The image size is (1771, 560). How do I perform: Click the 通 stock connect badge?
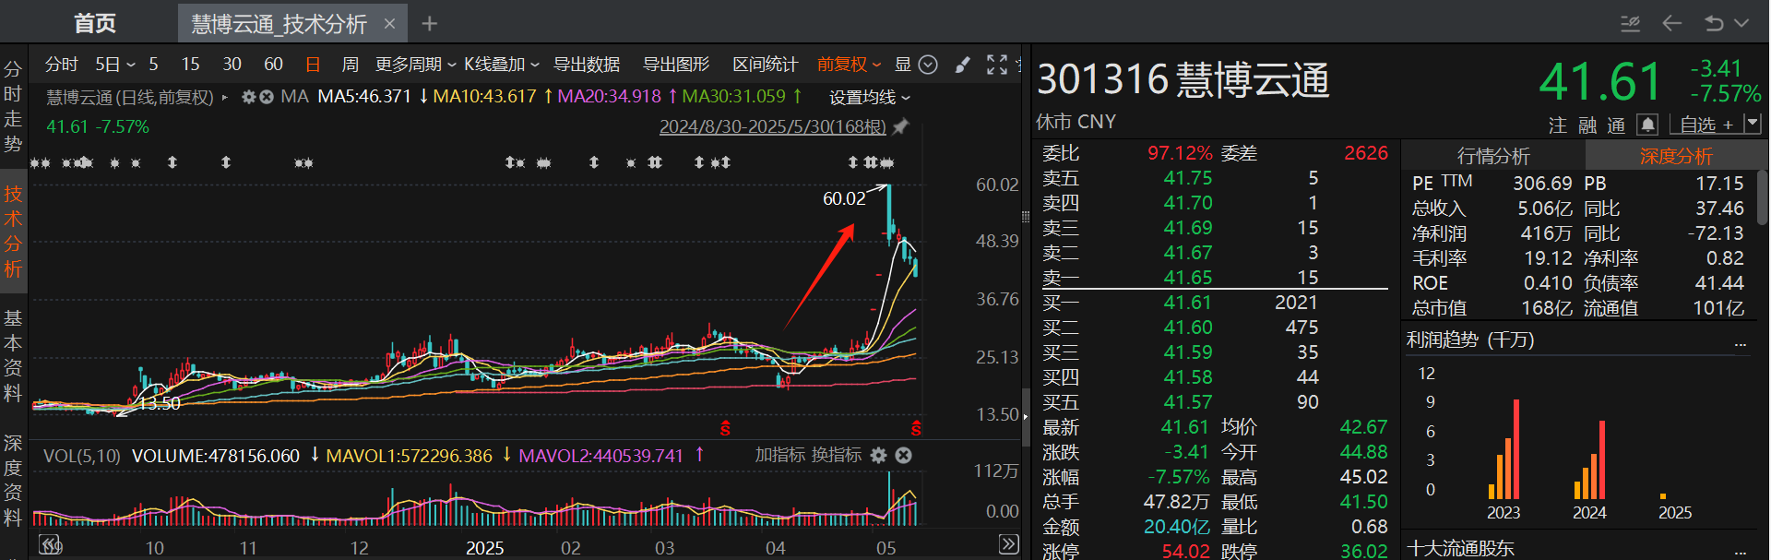point(1616,125)
